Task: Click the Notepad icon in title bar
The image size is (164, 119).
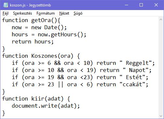Action: 6,5
